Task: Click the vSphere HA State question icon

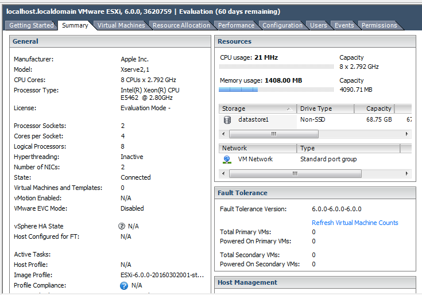Action: (x=122, y=226)
